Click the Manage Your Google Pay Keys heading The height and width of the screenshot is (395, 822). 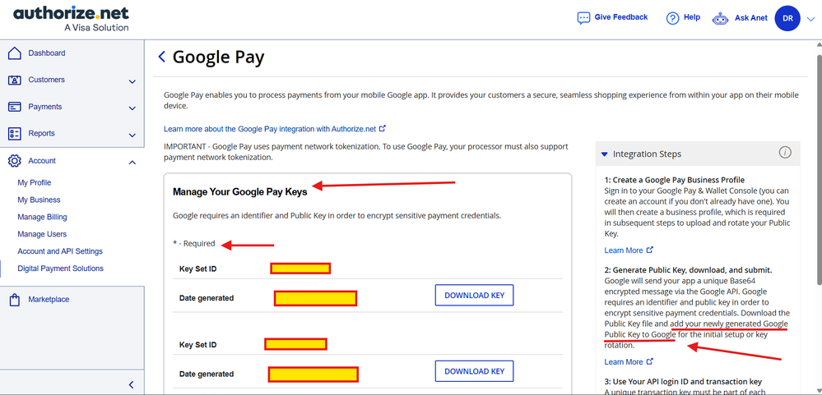239,191
